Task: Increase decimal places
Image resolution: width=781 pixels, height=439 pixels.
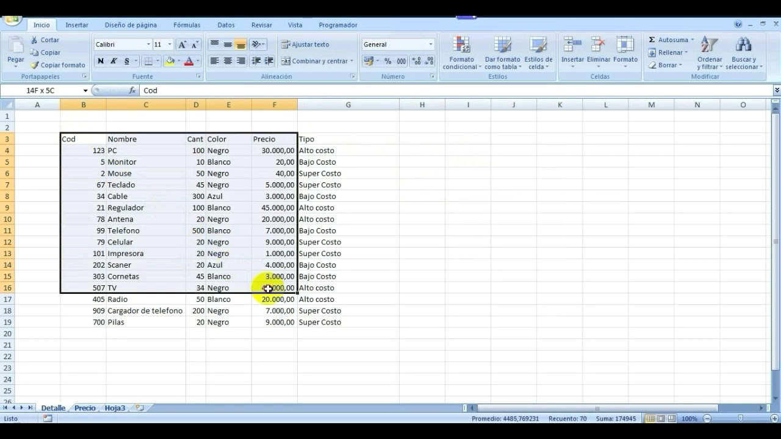Action: point(416,61)
